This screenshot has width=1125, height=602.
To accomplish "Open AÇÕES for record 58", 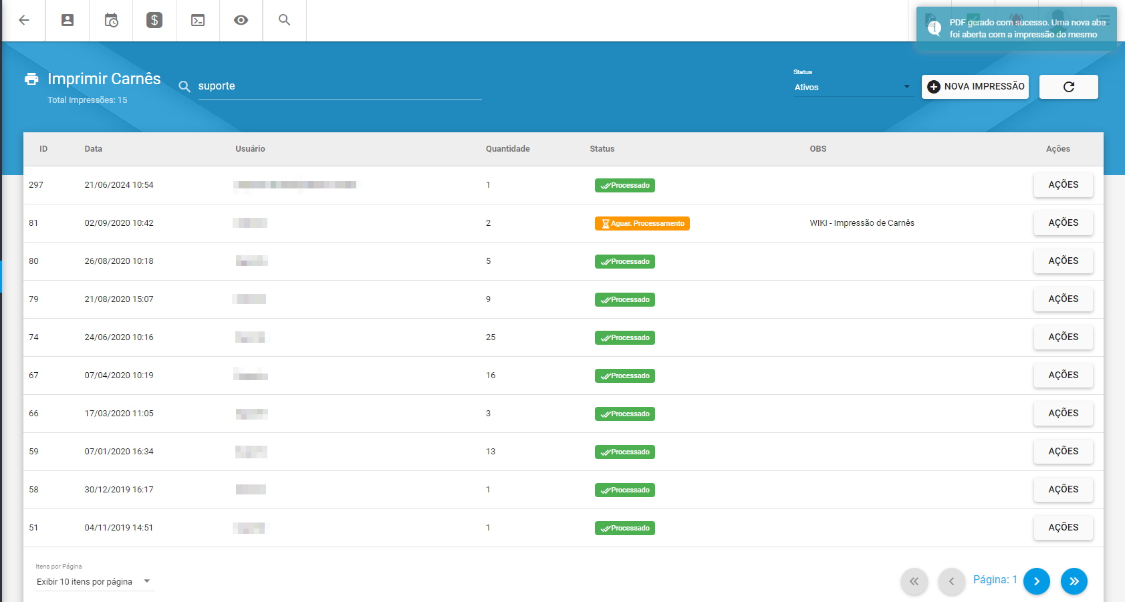I will coord(1064,490).
